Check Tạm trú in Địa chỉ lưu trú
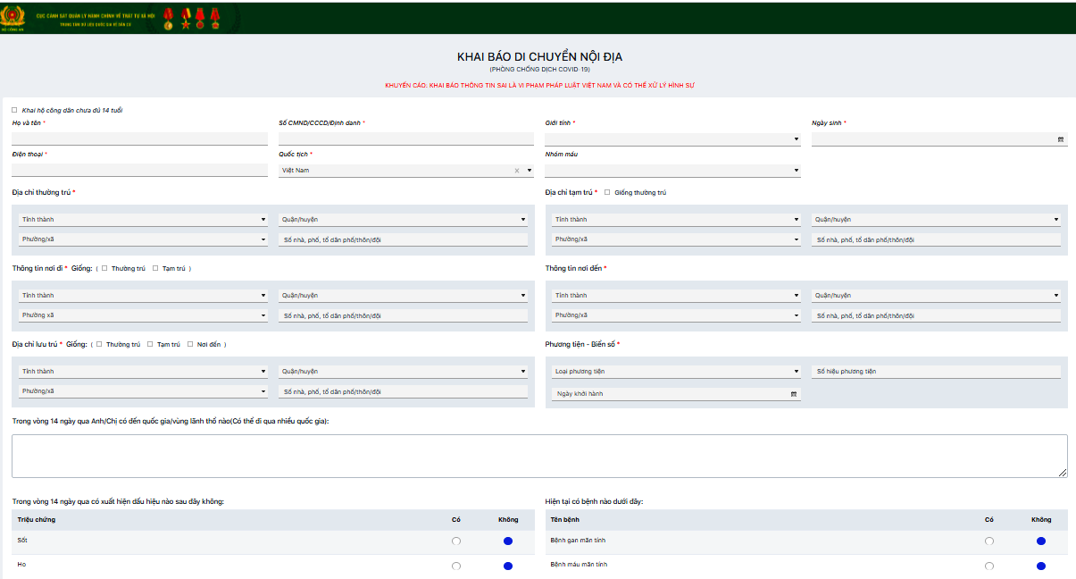The image size is (1076, 579). point(150,344)
